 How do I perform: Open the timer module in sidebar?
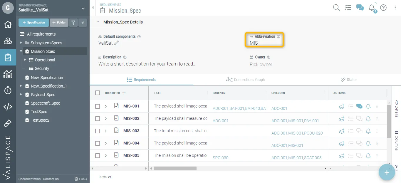(x=8, y=90)
